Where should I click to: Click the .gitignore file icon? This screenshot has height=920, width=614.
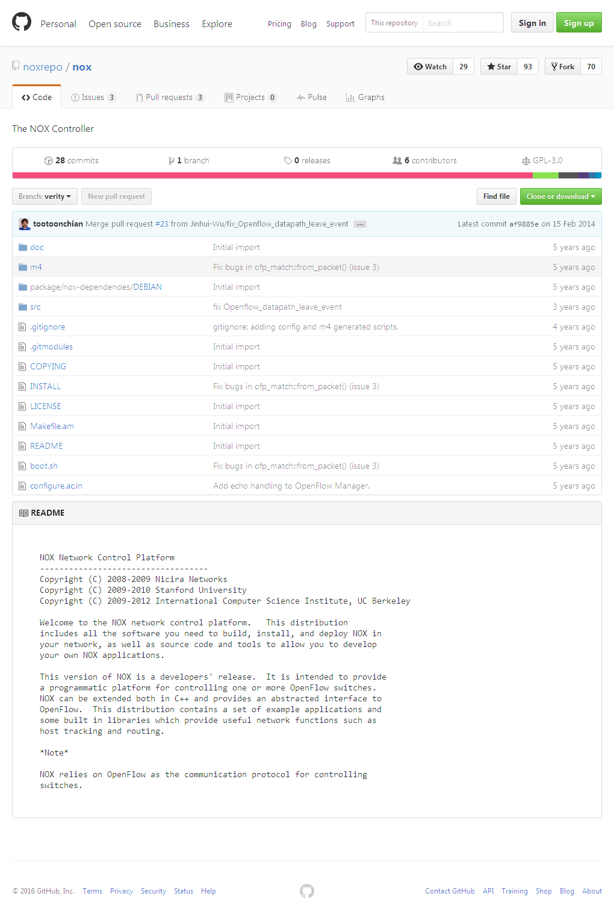pyautogui.click(x=22, y=327)
